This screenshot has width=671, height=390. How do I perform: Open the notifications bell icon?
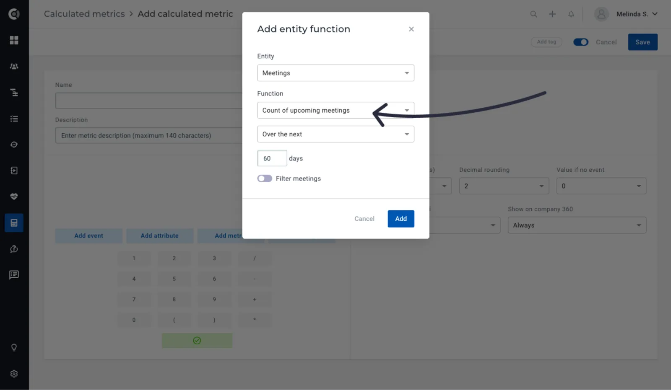571,14
